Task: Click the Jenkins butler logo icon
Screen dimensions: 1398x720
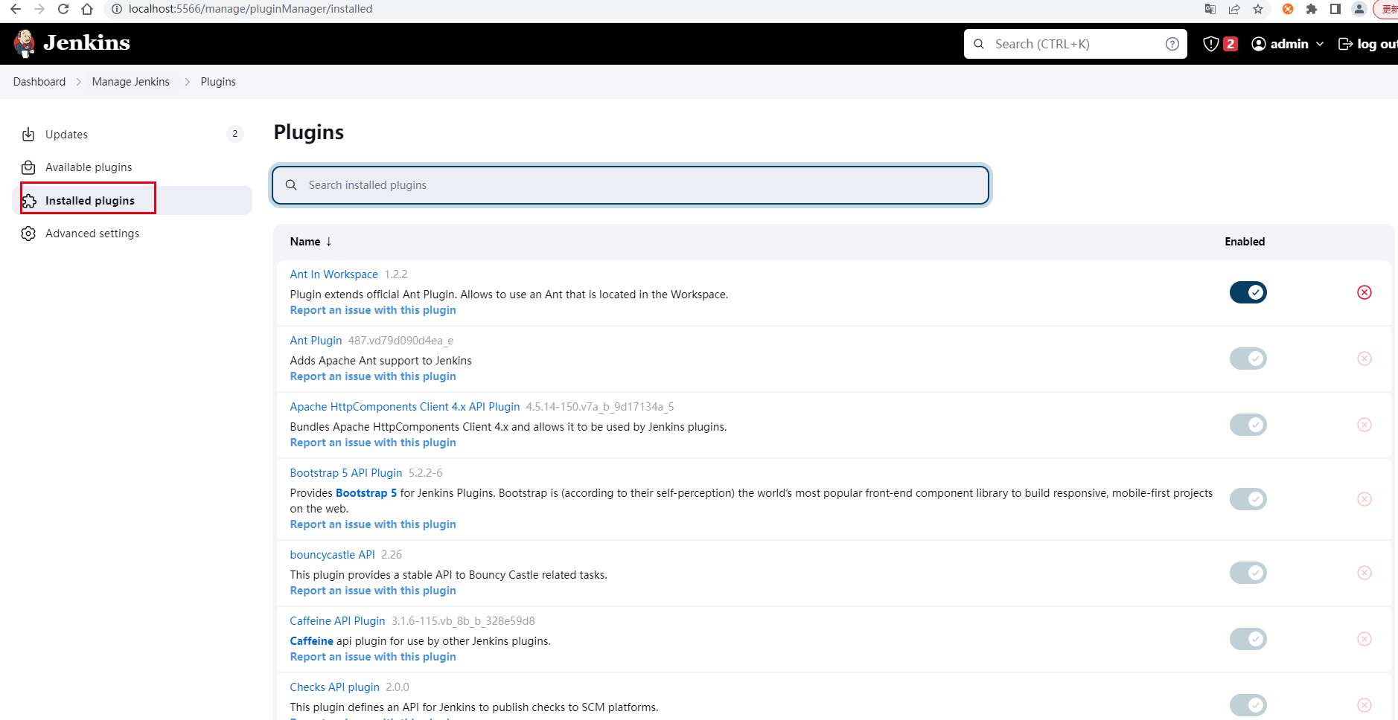Action: click(25, 44)
